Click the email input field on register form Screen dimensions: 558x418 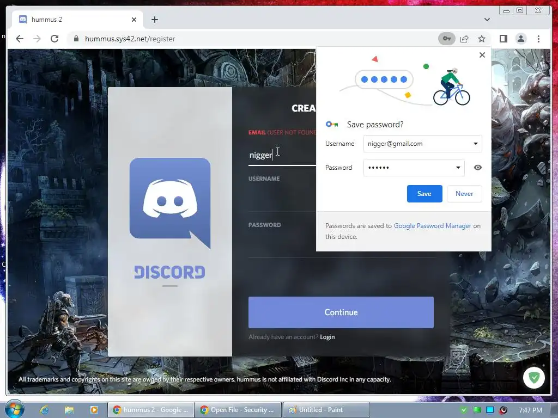click(282, 155)
